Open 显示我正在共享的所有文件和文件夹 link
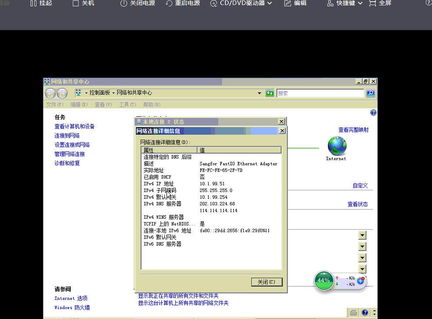The width and height of the screenshot is (432, 319). tap(178, 296)
